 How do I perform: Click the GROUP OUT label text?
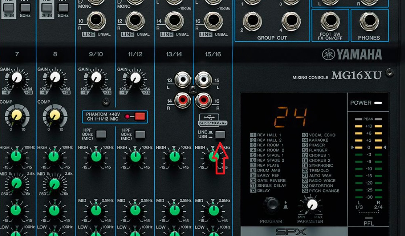[272, 38]
